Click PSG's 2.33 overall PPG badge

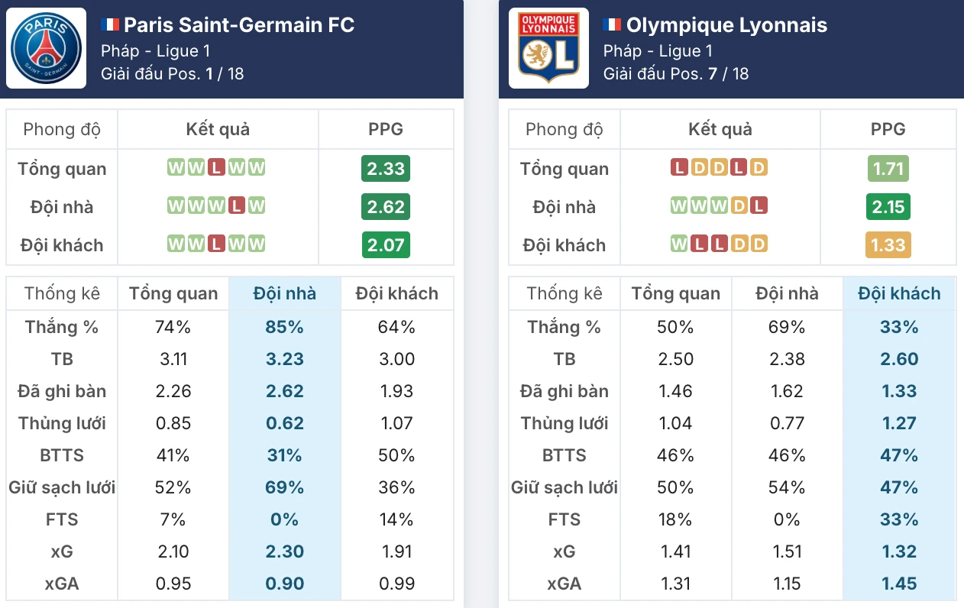386,169
